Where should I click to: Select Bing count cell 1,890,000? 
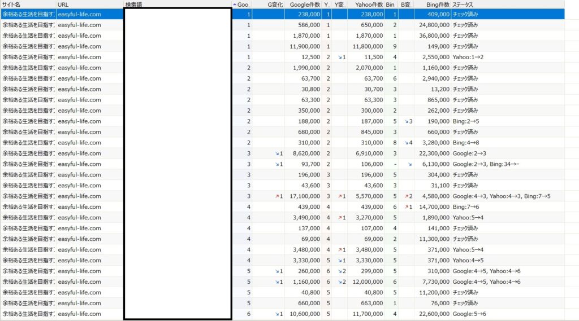(x=436, y=217)
